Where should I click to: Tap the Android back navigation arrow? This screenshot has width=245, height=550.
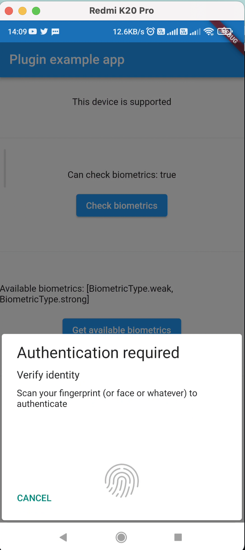[x=63, y=537]
